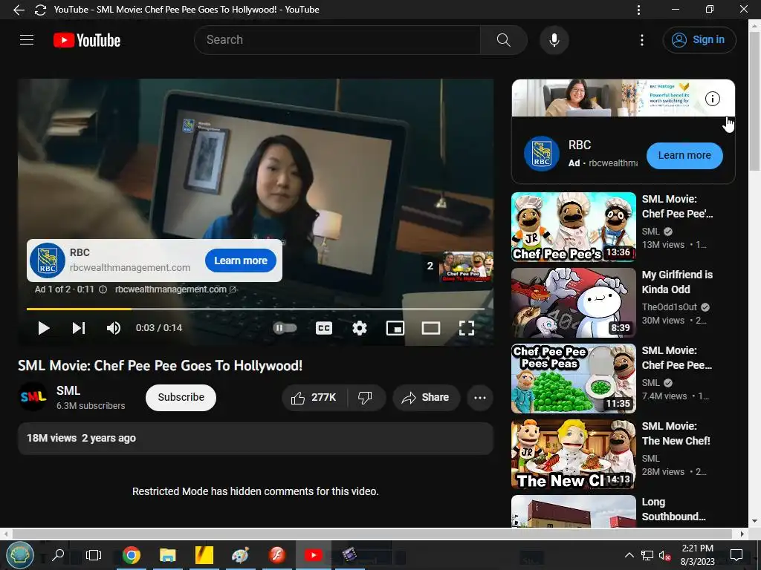This screenshot has height=570, width=761.
Task: Switch to theater mode
Action: pyautogui.click(x=431, y=328)
